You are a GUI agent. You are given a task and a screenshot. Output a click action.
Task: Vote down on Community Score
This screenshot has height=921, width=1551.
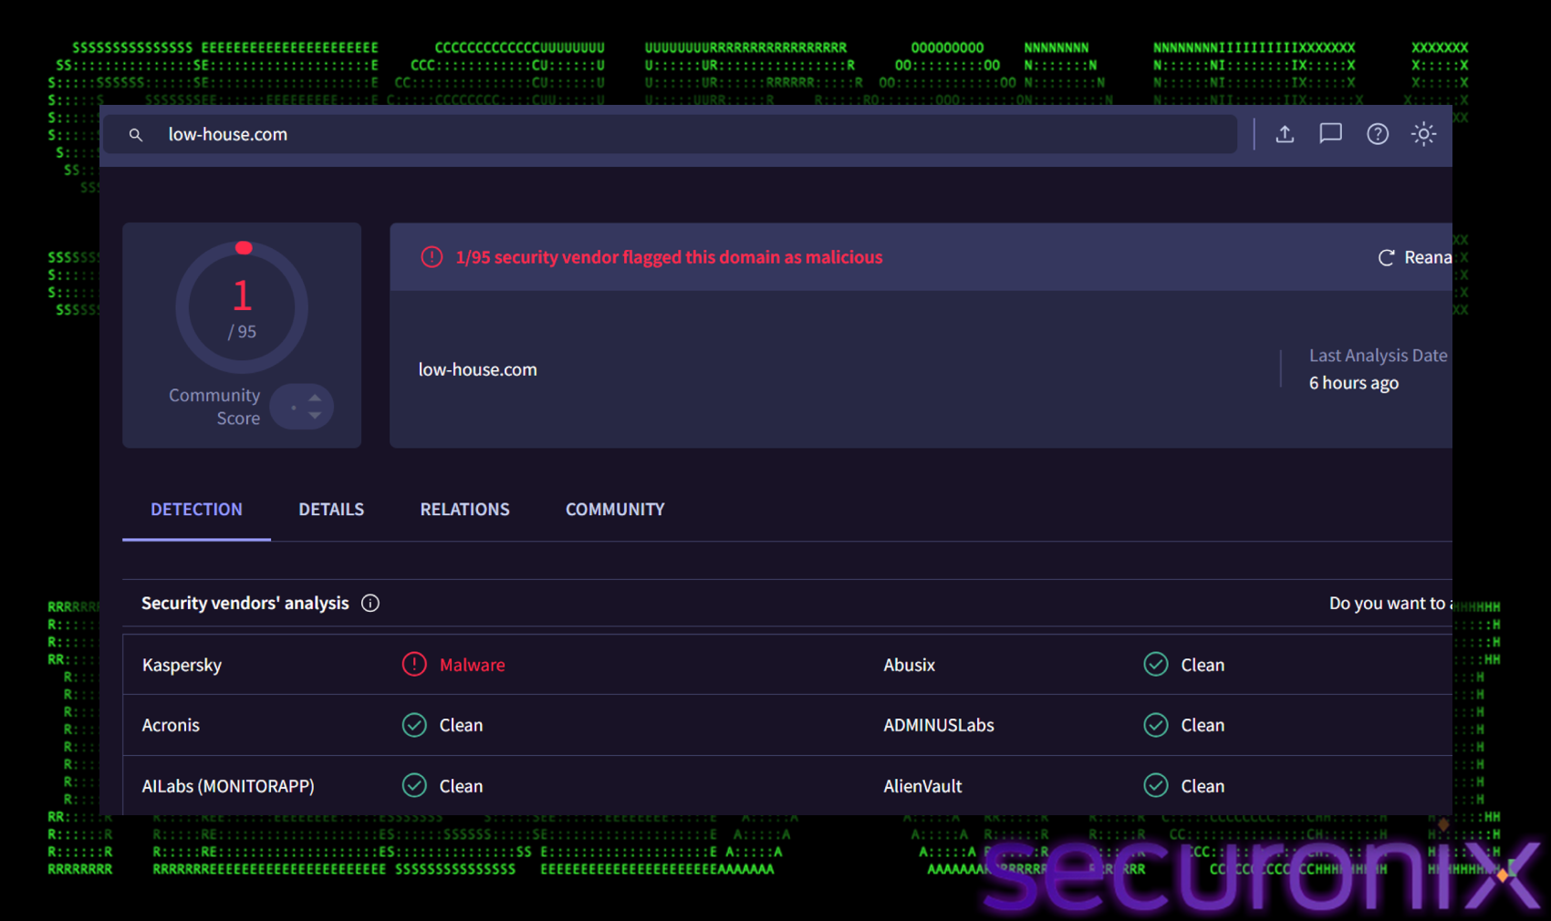315,416
